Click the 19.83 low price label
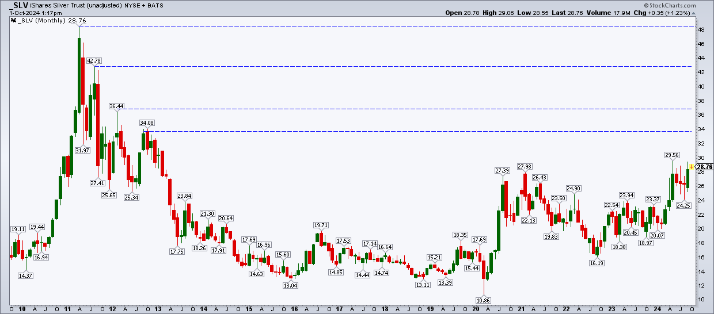 click(x=551, y=236)
